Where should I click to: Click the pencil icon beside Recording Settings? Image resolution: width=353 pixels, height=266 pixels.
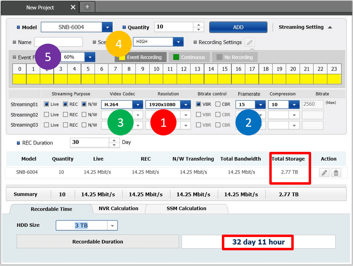pyautogui.click(x=249, y=43)
